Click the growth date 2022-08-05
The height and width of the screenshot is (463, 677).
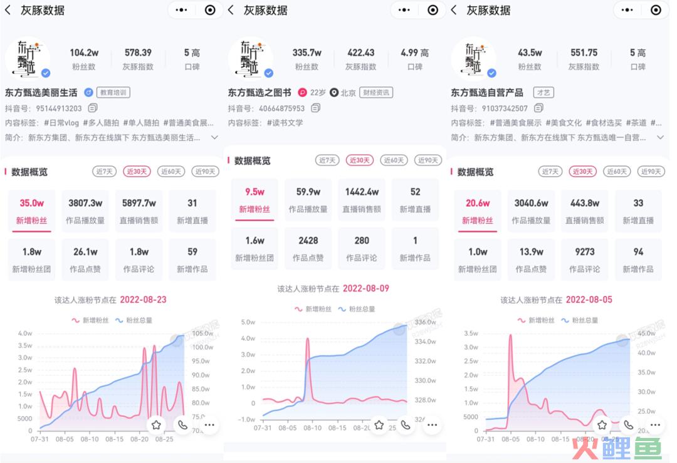click(x=589, y=299)
